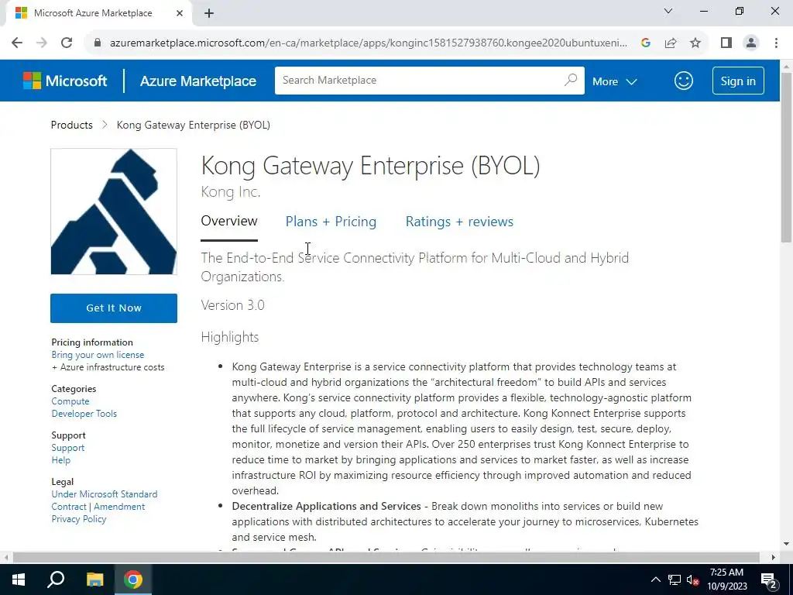Open the Developer Tools category link
This screenshot has height=595, width=793.
[x=84, y=414]
